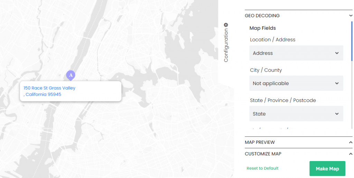Click the vertical Configuration tab label
The width and height of the screenshot is (354, 178).
pos(226,45)
